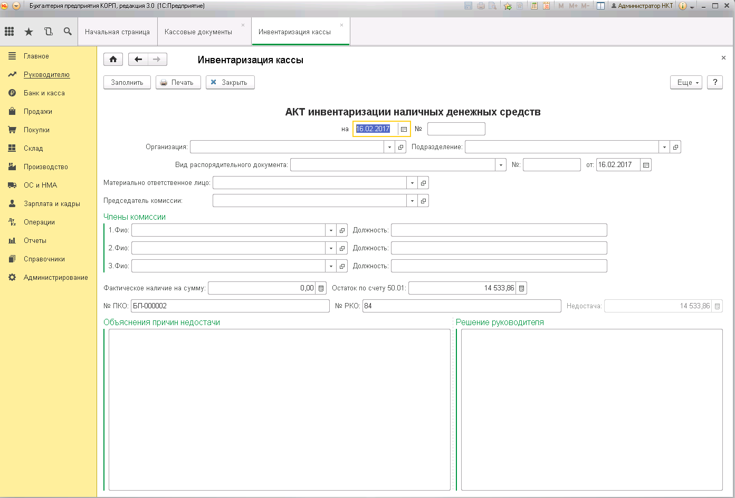Image resolution: width=735 pixels, height=498 pixels.
Task: Expand the Председатель комиссии dropdown
Action: click(x=412, y=201)
